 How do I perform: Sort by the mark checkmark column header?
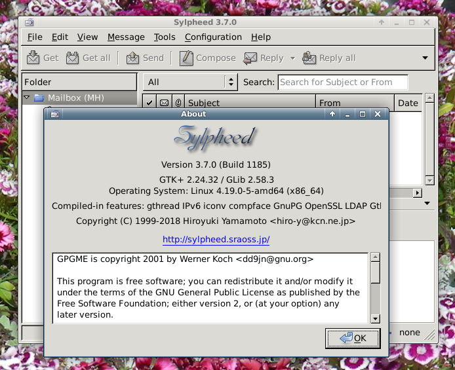click(x=149, y=103)
